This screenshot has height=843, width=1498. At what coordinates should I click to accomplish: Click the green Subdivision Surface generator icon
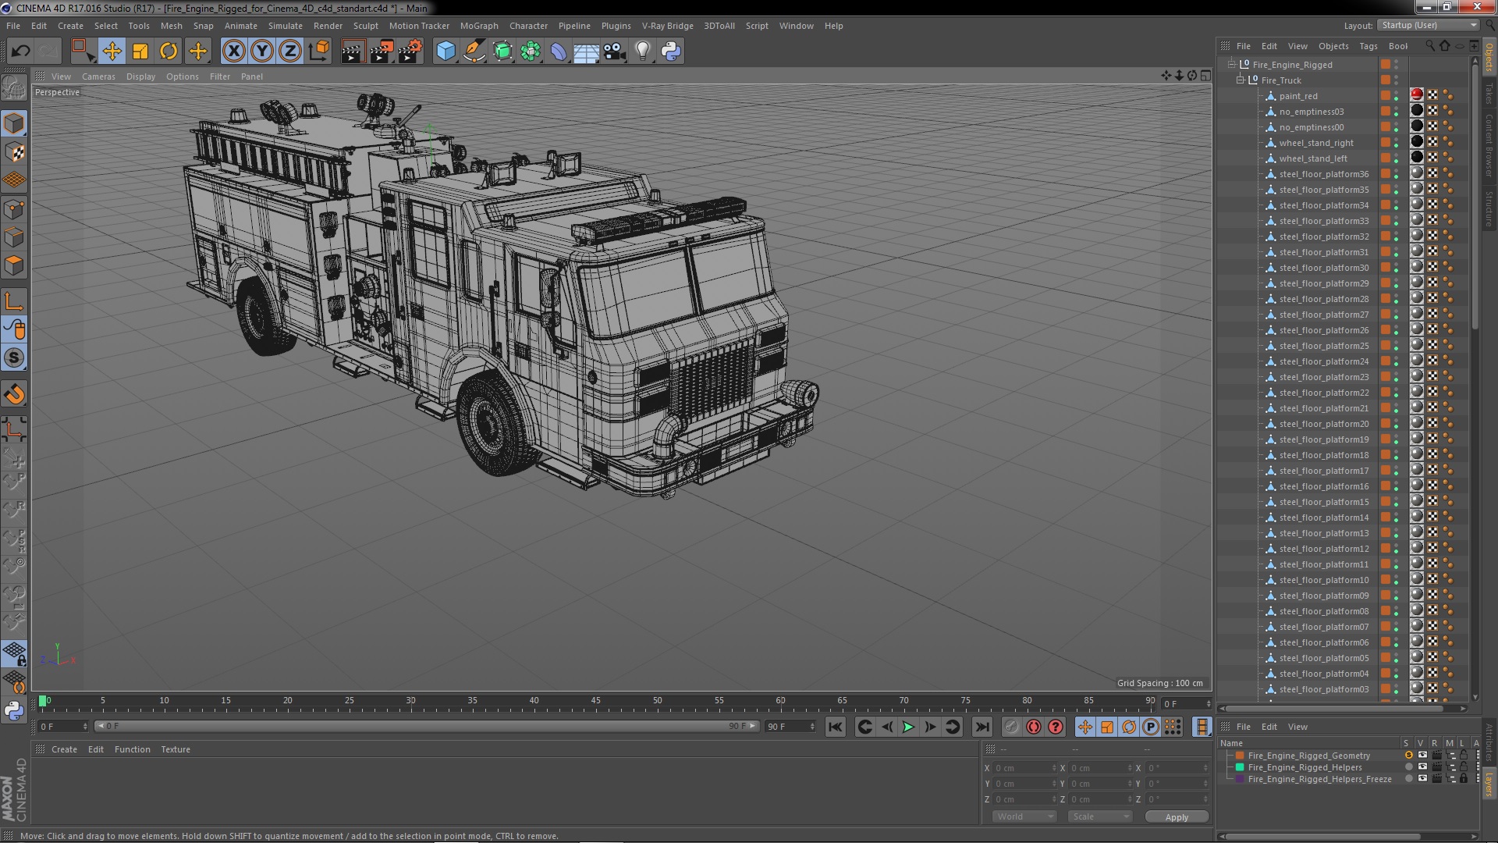click(x=502, y=52)
